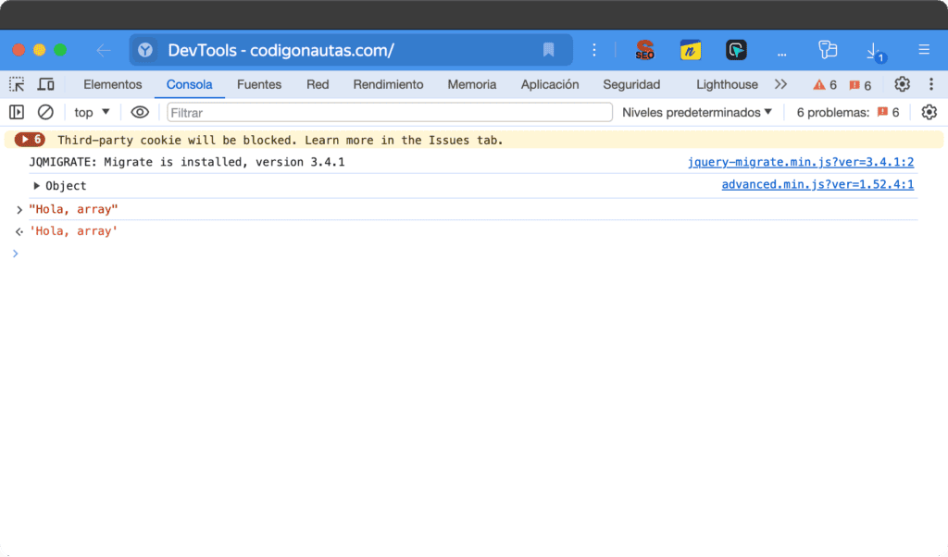Open the console settings gear

coord(929,111)
